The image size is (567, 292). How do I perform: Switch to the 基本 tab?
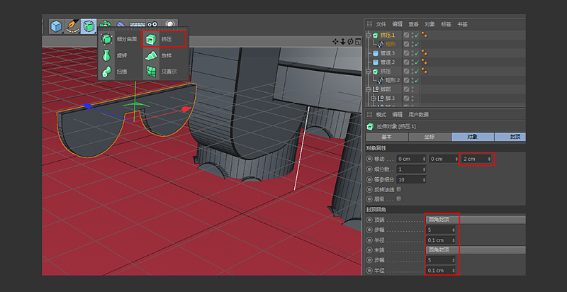tap(386, 137)
